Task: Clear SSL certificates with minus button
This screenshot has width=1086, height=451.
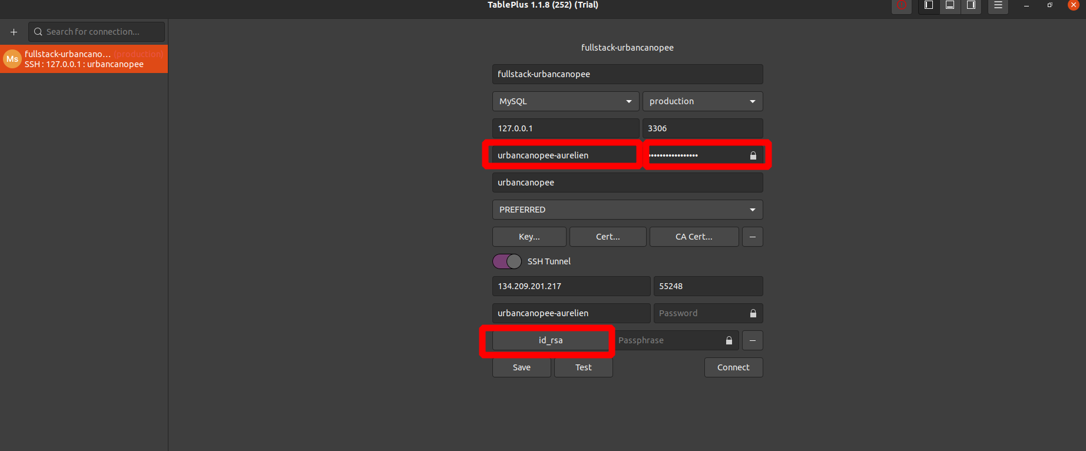Action: pos(752,237)
